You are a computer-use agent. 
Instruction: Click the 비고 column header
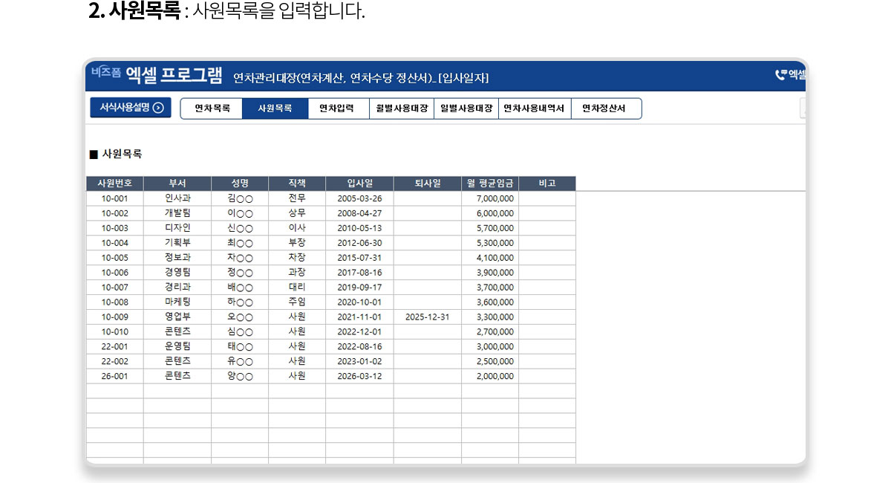coord(547,184)
